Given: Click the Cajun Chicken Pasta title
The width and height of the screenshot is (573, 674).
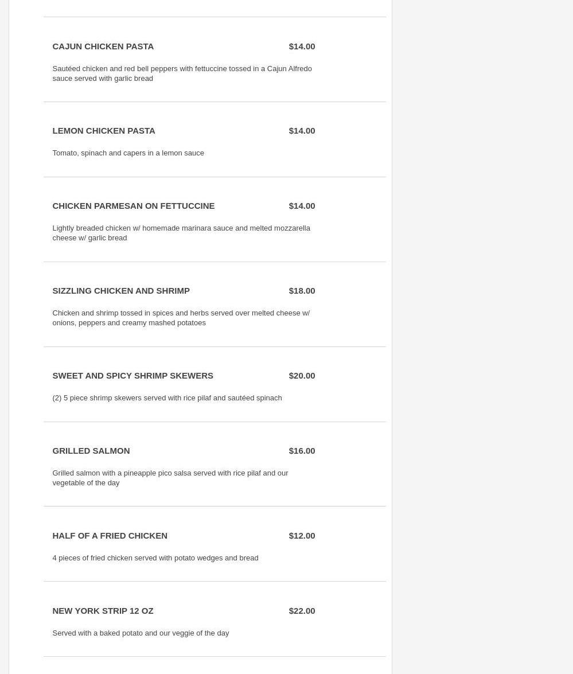Looking at the screenshot, I should click(103, 46).
